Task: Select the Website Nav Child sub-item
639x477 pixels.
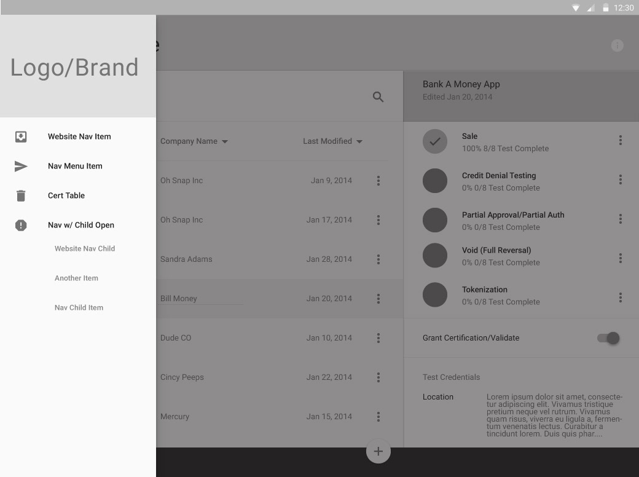Action: (85, 249)
